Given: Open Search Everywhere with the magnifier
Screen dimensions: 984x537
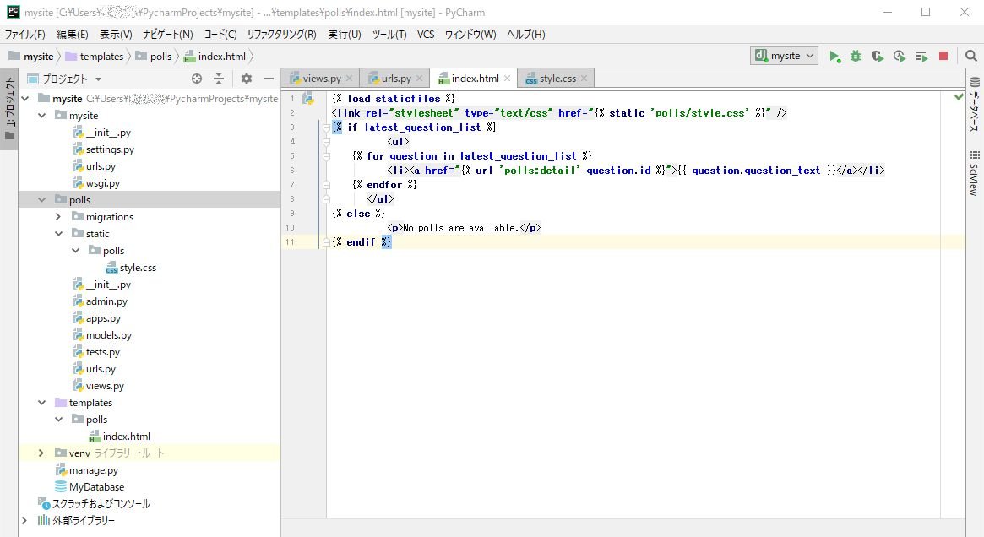Looking at the screenshot, I should (x=969, y=55).
